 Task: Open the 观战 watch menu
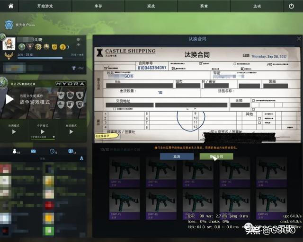point(151,6)
